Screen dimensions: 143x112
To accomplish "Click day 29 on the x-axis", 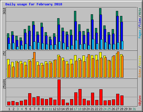I will coord(126,109).
